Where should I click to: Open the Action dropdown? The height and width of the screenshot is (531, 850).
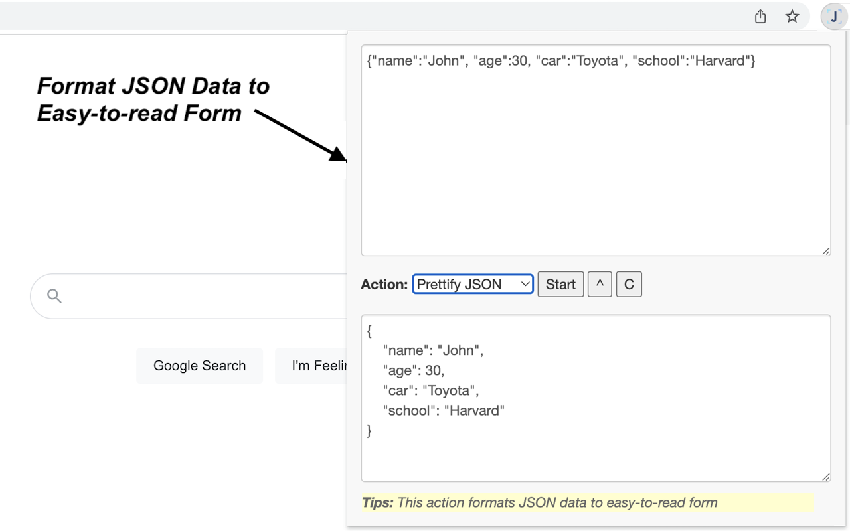tap(472, 284)
